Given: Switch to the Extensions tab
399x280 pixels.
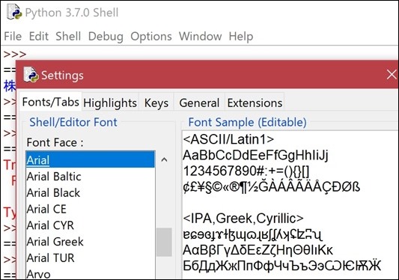Looking at the screenshot, I should click(x=255, y=103).
